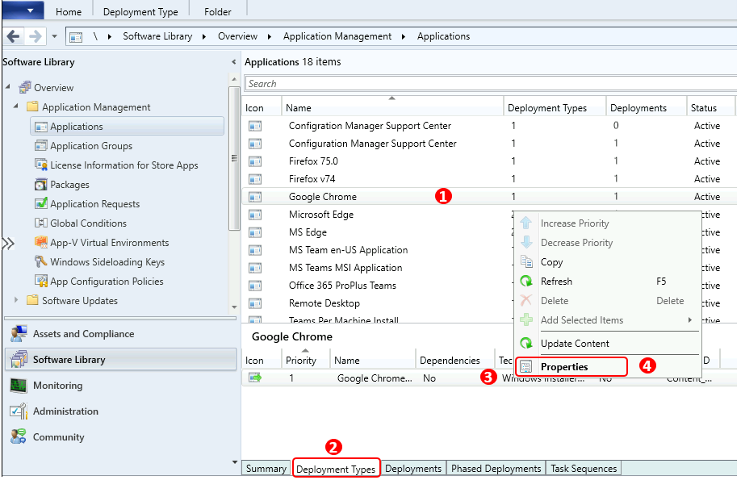Choose Refresh from the context menu
Screen dimensions: 741x480
tap(608, 281)
